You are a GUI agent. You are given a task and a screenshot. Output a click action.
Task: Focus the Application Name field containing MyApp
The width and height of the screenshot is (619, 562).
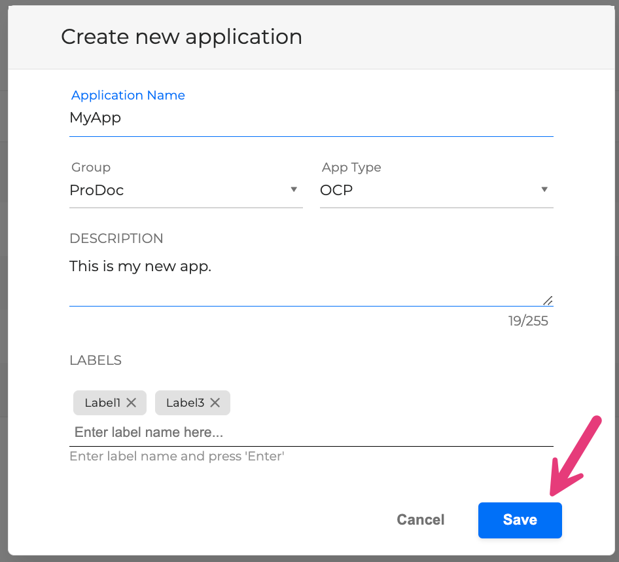[311, 119]
